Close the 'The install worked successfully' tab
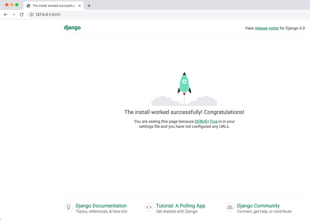The width and height of the screenshot is (310, 220). click(80, 6)
